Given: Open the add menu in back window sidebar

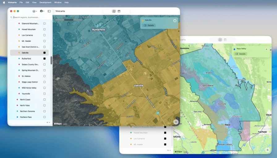Looking at the screenshot, I should [169, 150].
